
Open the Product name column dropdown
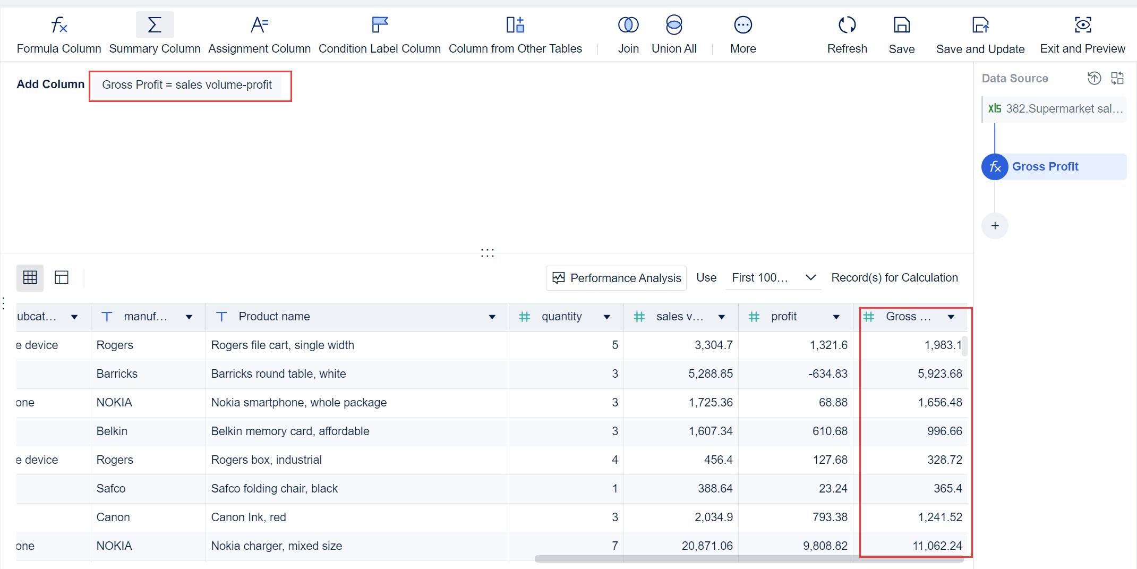(492, 316)
